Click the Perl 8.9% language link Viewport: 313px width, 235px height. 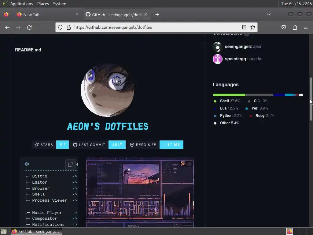click(x=257, y=108)
